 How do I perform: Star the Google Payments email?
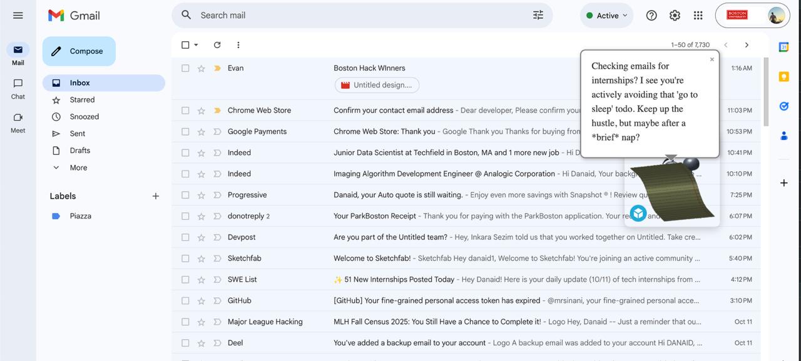[201, 132]
